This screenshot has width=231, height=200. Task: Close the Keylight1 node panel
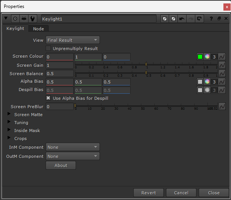(x=226, y=18)
